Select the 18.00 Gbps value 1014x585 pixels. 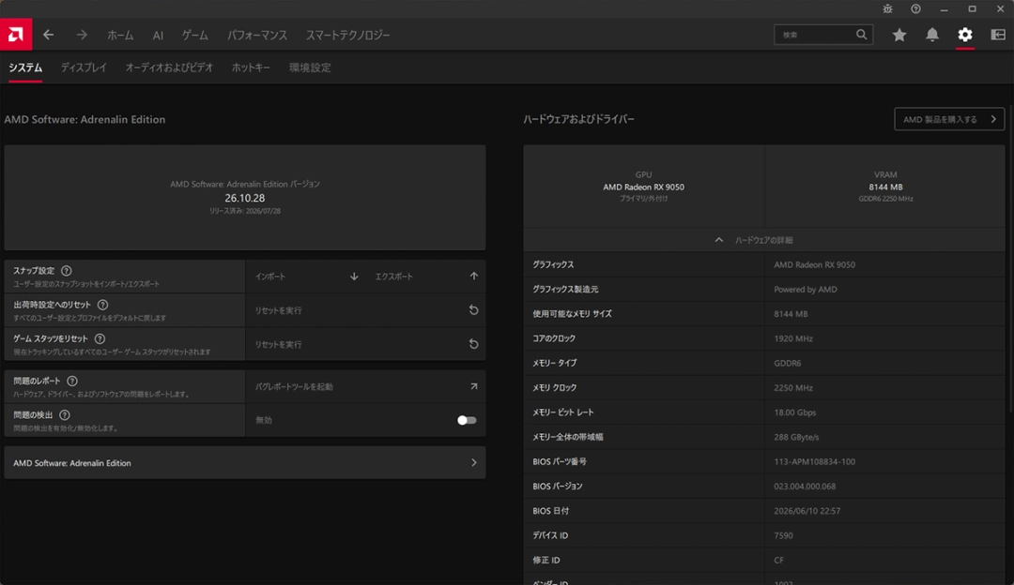pos(795,412)
